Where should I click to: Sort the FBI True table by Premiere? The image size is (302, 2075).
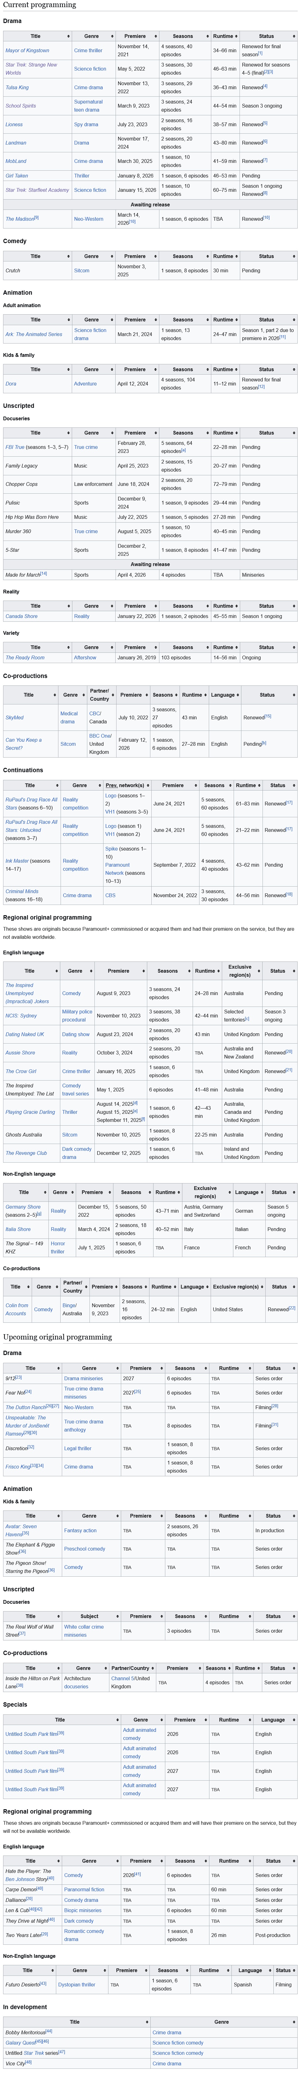tap(138, 432)
